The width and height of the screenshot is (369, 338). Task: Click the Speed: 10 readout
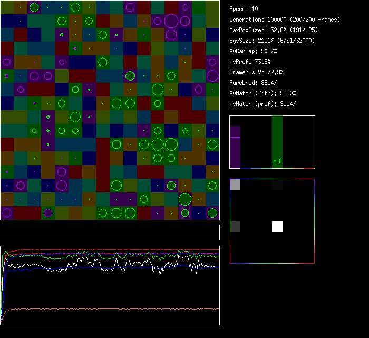pos(244,9)
